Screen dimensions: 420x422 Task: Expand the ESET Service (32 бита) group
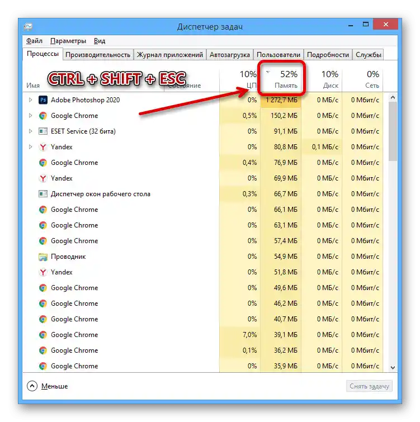pyautogui.click(x=30, y=131)
